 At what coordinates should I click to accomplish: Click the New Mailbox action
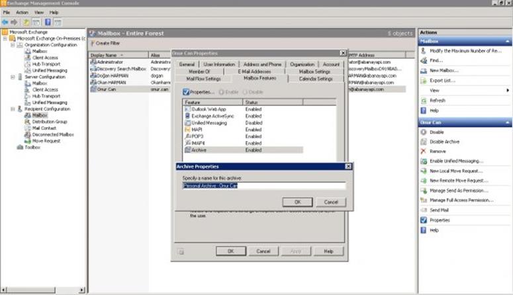click(x=443, y=71)
